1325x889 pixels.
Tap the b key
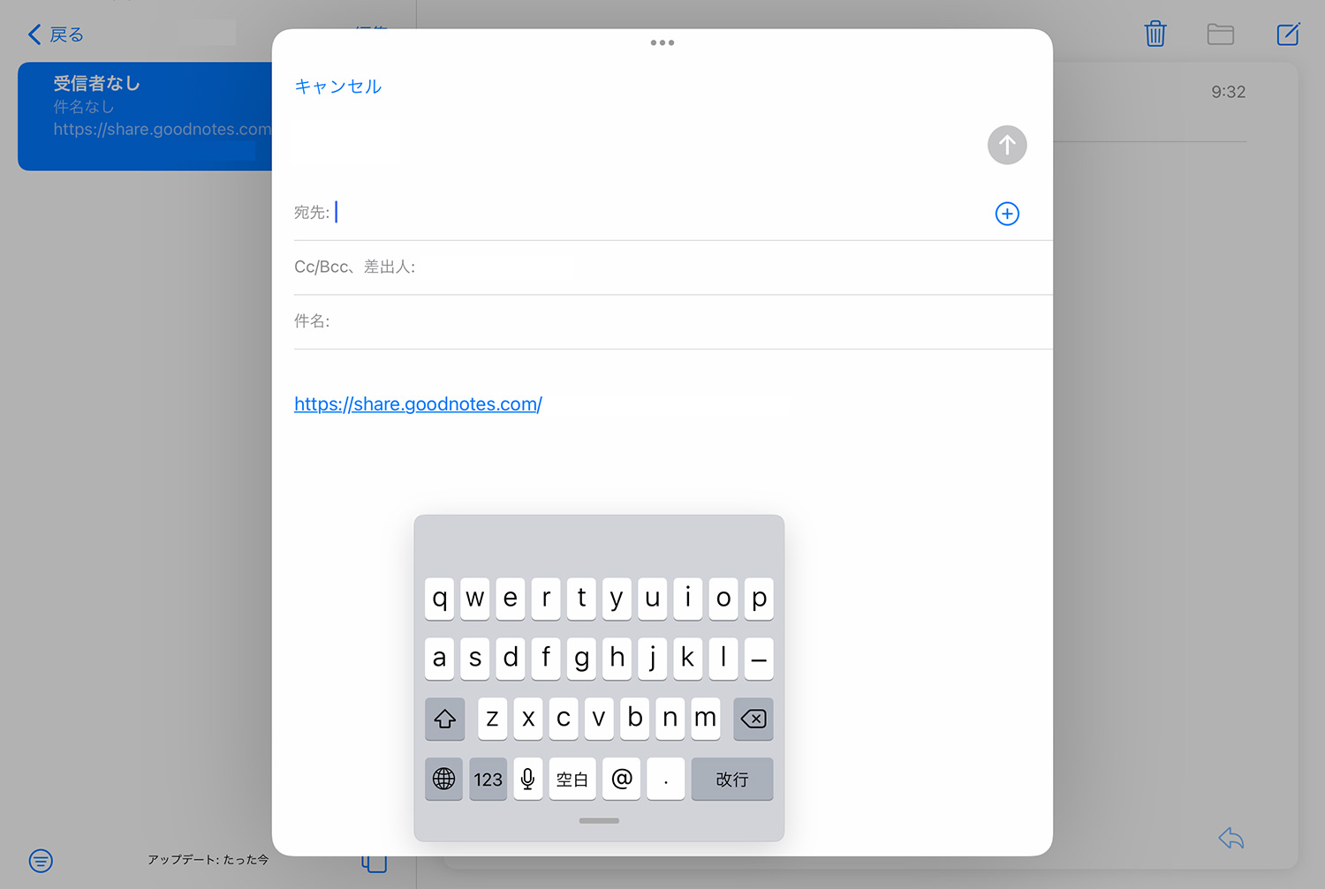coord(634,719)
